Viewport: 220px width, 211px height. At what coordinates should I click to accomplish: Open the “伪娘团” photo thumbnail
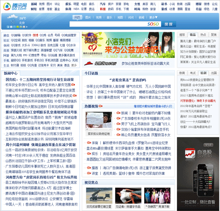pyautogui.click(x=158, y=196)
